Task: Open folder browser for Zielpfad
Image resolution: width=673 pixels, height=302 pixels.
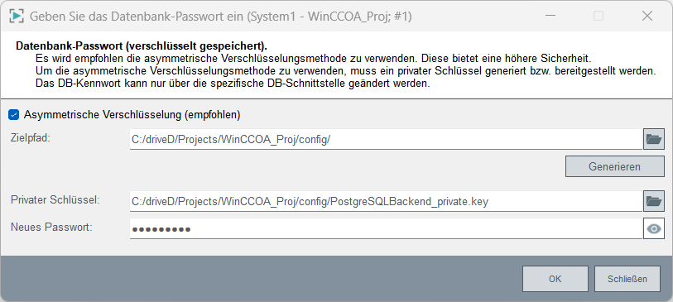Action: click(x=654, y=140)
